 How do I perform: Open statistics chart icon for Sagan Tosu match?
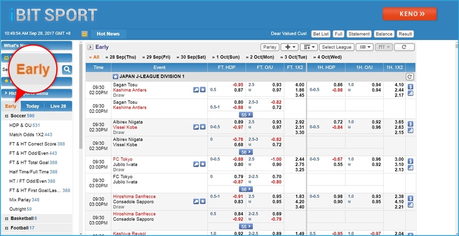tap(410, 93)
